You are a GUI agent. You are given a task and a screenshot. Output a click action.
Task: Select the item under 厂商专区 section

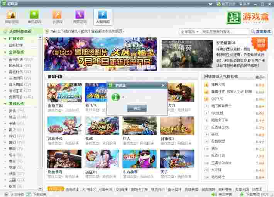[16, 45]
